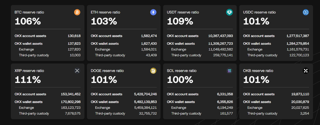
Task: Click SOL exchange value 6,194,249
Action: (x=225, y=108)
